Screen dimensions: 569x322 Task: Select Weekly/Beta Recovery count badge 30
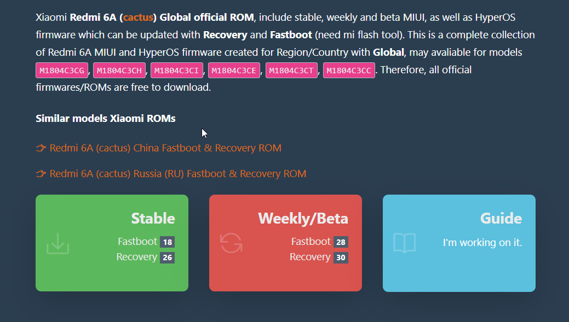(341, 257)
